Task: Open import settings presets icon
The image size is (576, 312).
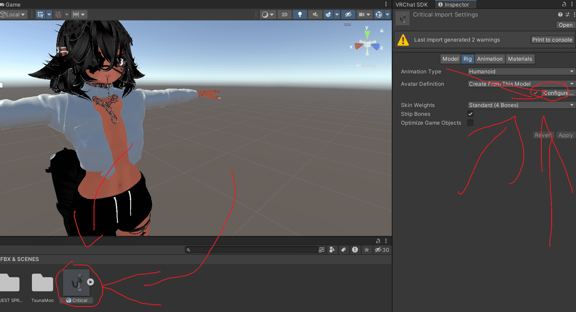Action: tap(567, 15)
